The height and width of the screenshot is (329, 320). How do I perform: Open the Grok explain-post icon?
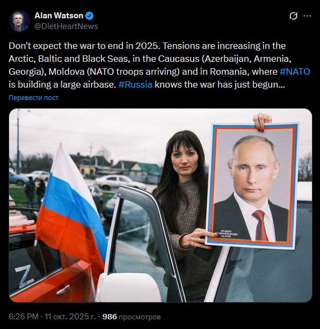[293, 16]
